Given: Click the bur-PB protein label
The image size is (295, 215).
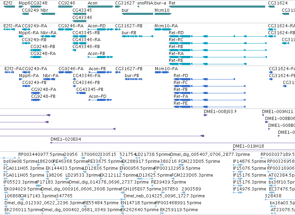Looking at the screenshot, I should coord(132,76).
